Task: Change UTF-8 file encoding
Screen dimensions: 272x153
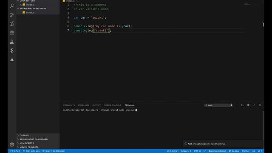Action: [197, 151]
